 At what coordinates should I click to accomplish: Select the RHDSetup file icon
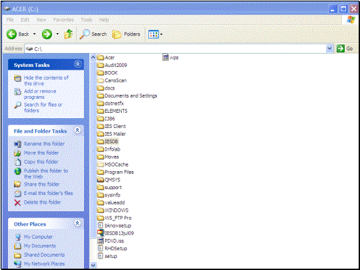(x=100, y=248)
